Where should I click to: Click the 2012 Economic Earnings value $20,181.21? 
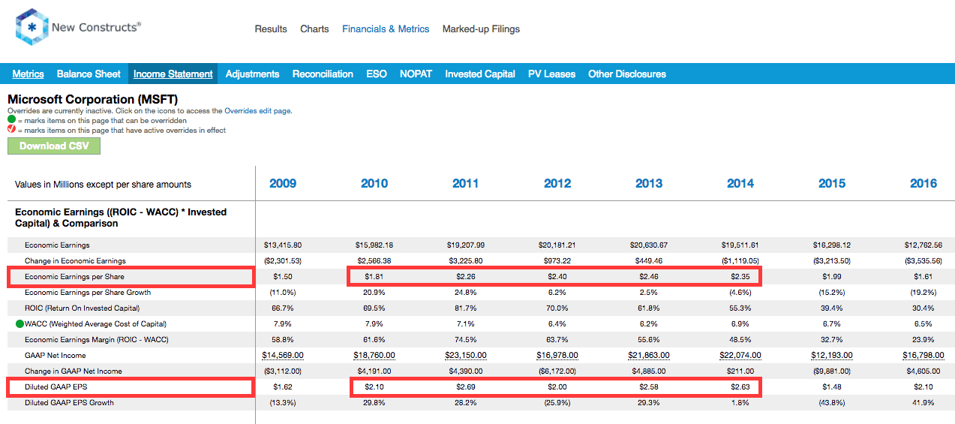click(x=557, y=245)
